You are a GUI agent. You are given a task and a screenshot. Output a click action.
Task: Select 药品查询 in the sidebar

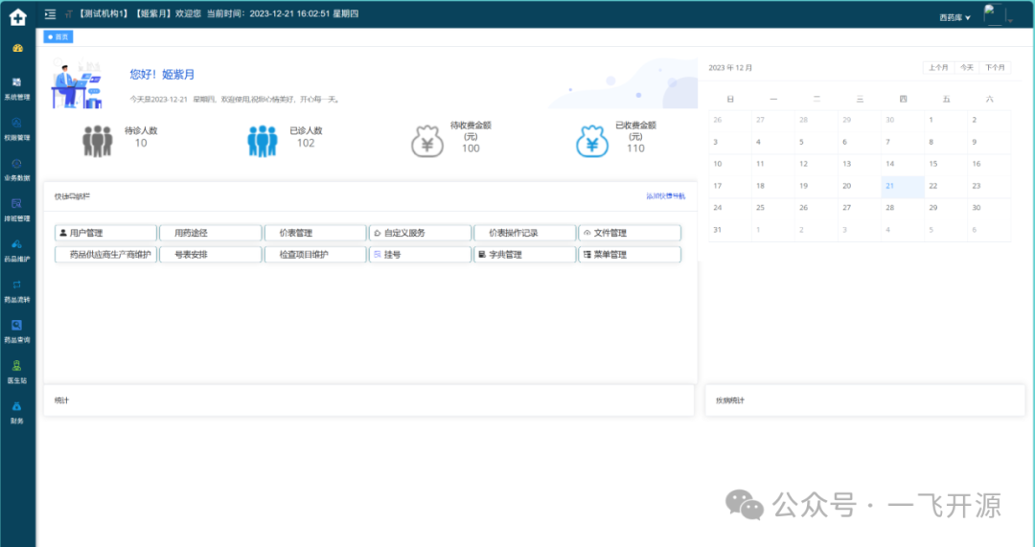tap(17, 330)
